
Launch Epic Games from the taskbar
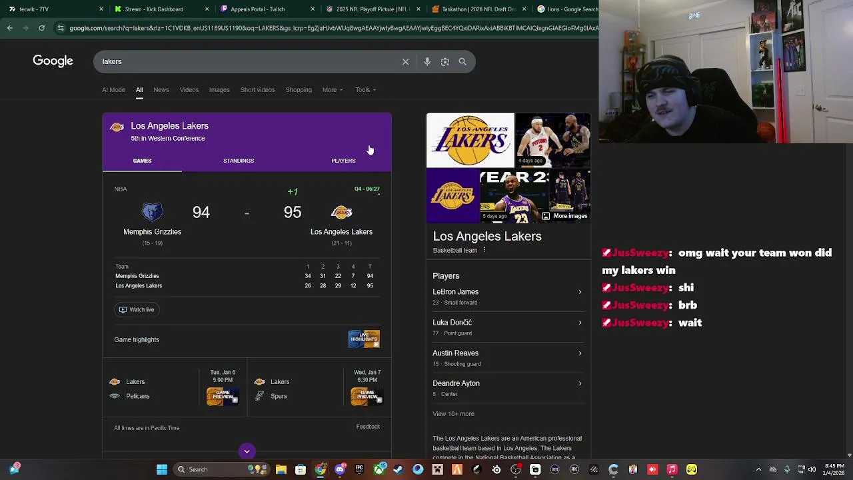click(359, 469)
